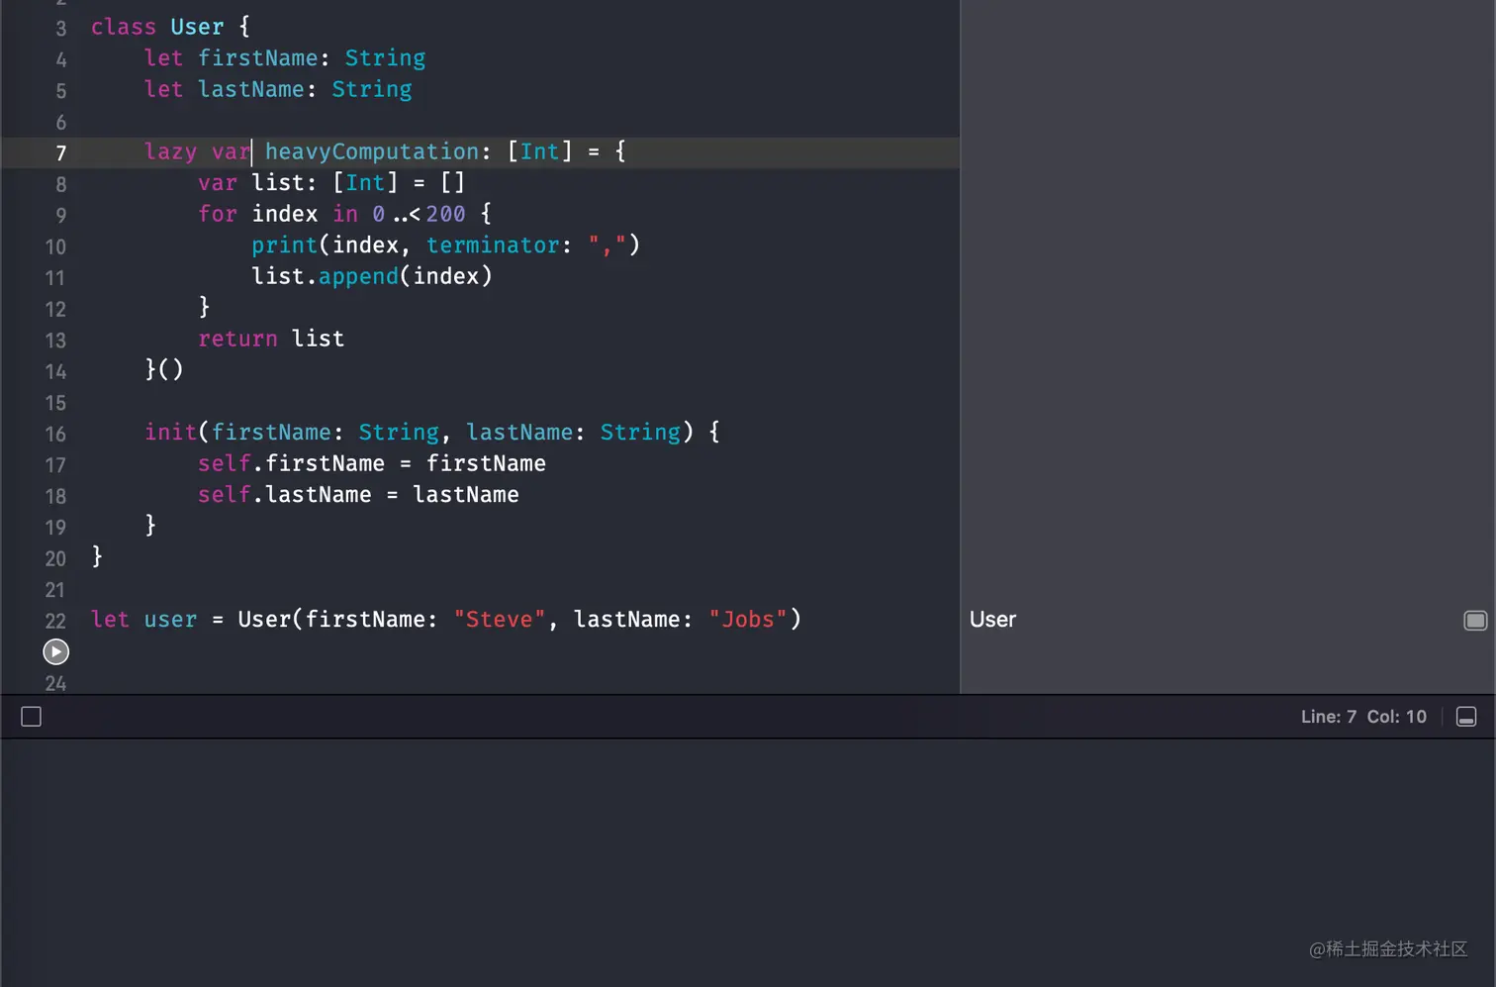Click the 'Line: 7 Col: 10' indicator
Viewport: 1496px width, 987px height.
(x=1363, y=717)
